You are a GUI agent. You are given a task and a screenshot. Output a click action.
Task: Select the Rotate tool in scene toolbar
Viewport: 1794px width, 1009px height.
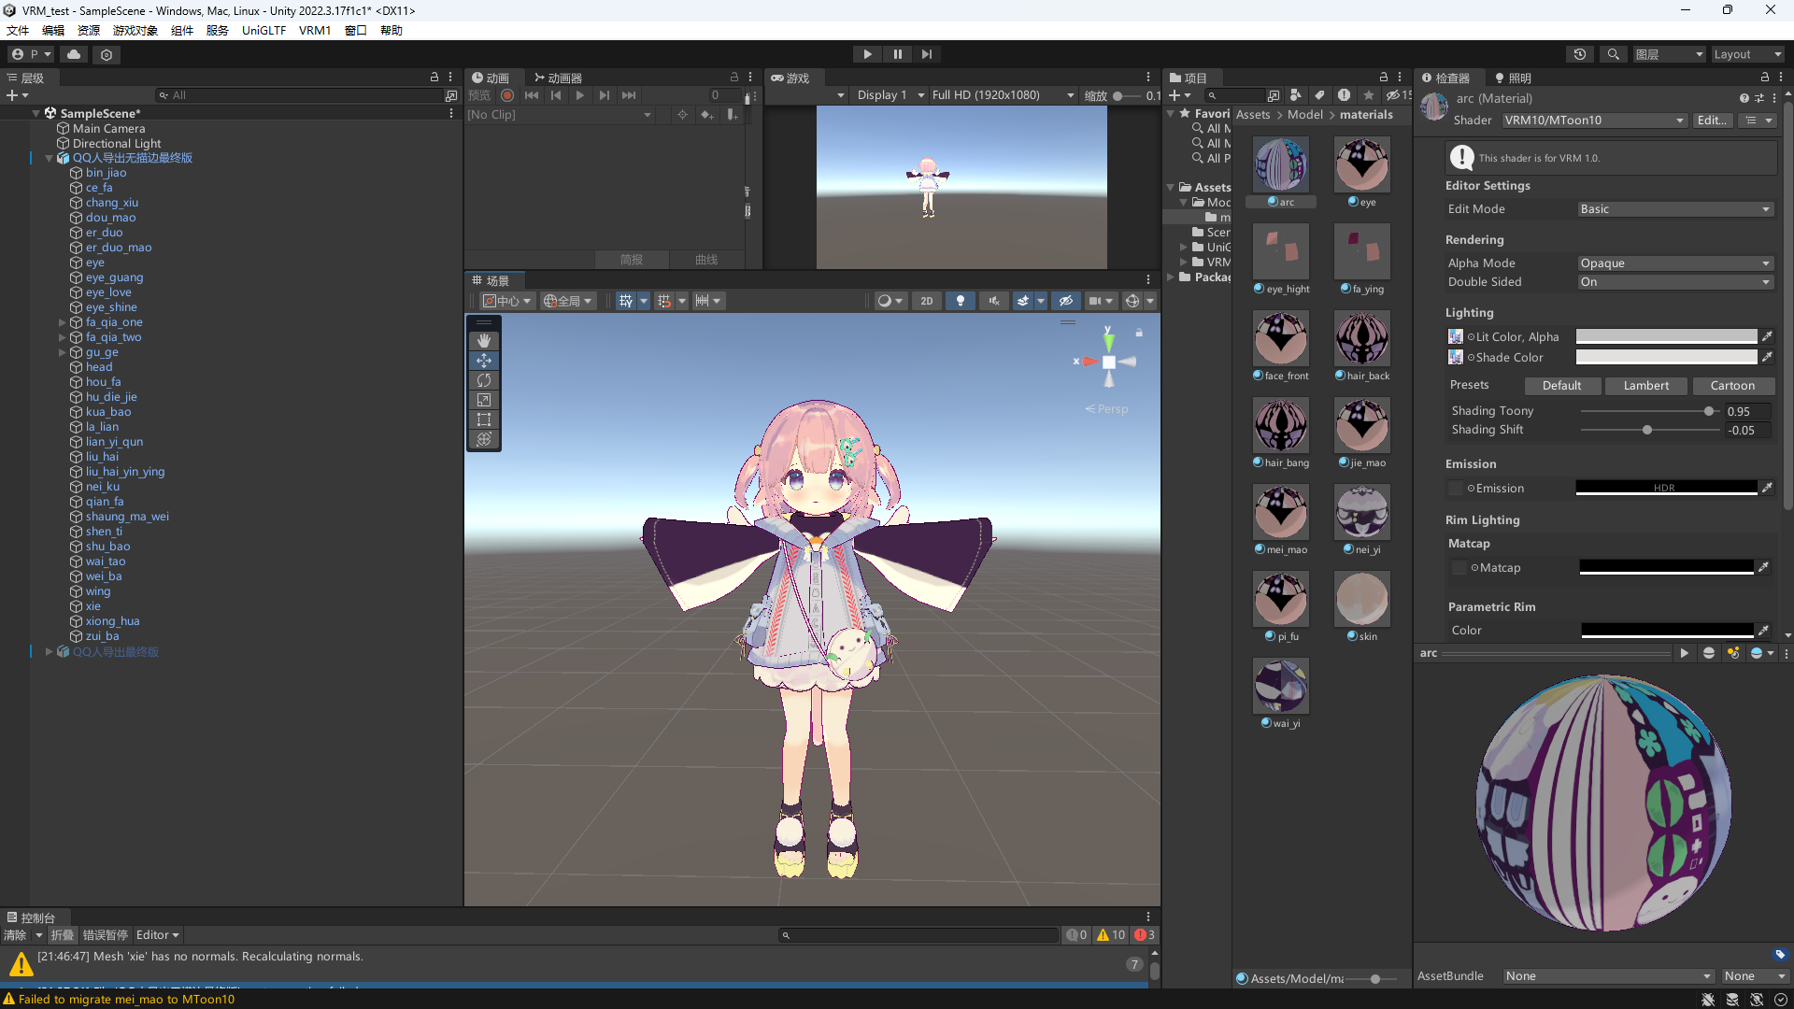(x=483, y=380)
